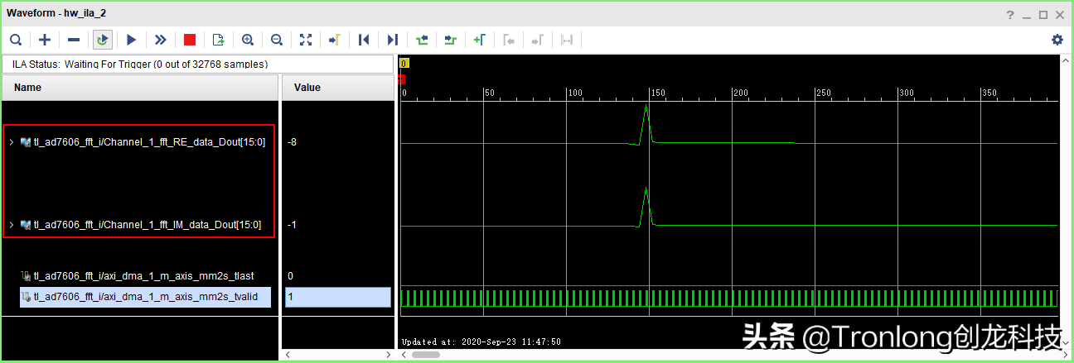Jump to last time position
Image resolution: width=1074 pixels, height=363 pixels.
[x=393, y=40]
